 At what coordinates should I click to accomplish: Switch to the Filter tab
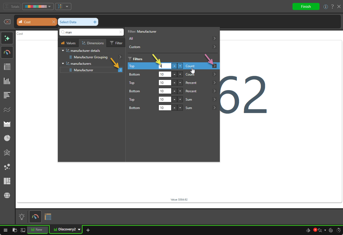tap(116, 43)
